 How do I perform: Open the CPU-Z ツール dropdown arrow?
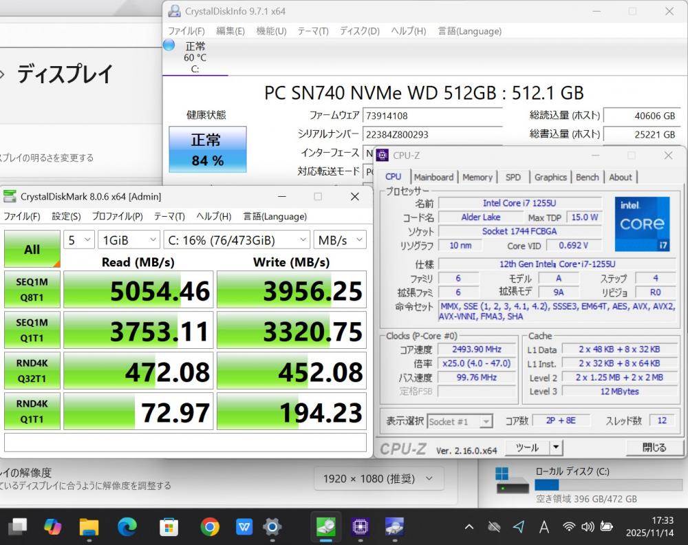click(x=556, y=447)
